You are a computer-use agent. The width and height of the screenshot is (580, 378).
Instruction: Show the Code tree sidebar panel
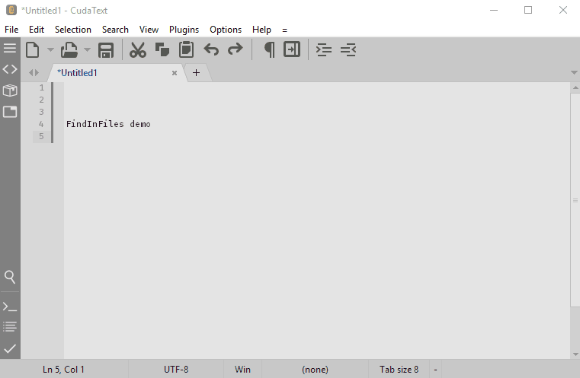[10, 69]
